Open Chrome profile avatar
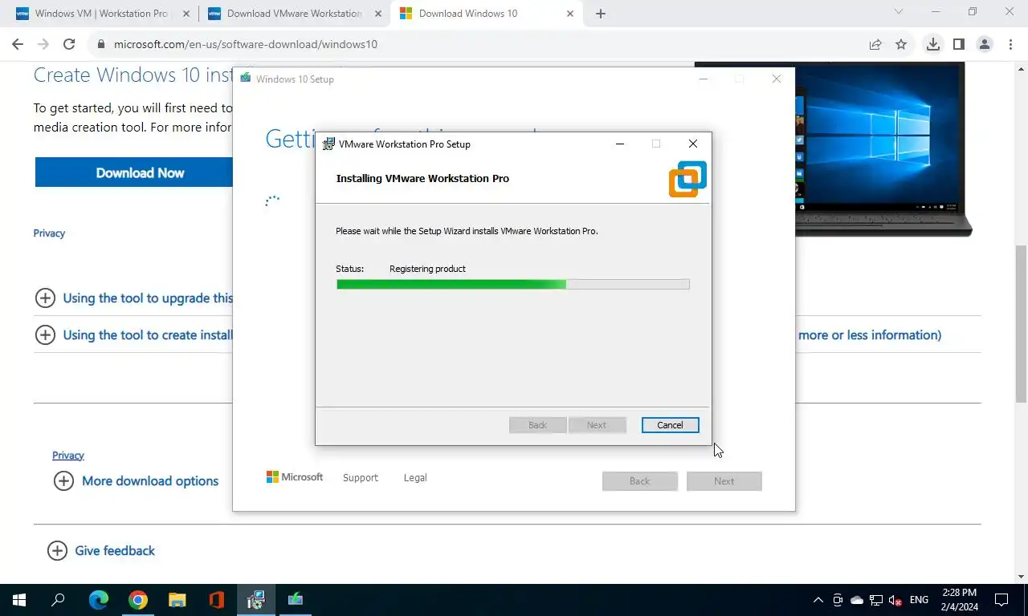This screenshot has height=616, width=1028. tap(984, 44)
